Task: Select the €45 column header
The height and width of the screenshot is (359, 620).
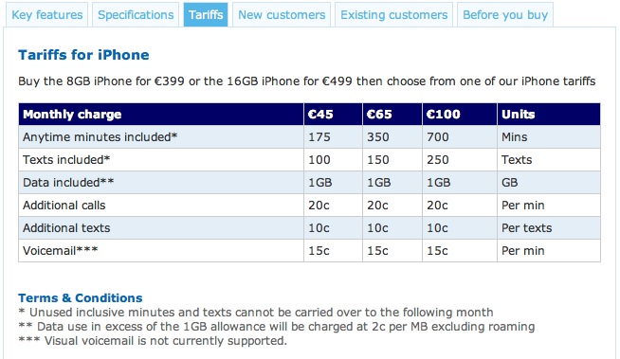Action: click(333, 115)
